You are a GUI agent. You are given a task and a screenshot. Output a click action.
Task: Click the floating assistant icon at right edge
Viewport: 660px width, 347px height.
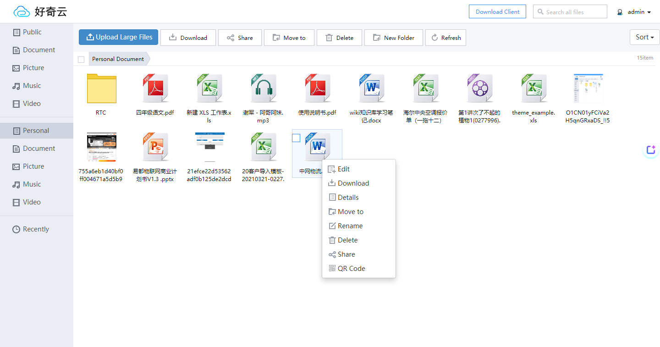651,150
